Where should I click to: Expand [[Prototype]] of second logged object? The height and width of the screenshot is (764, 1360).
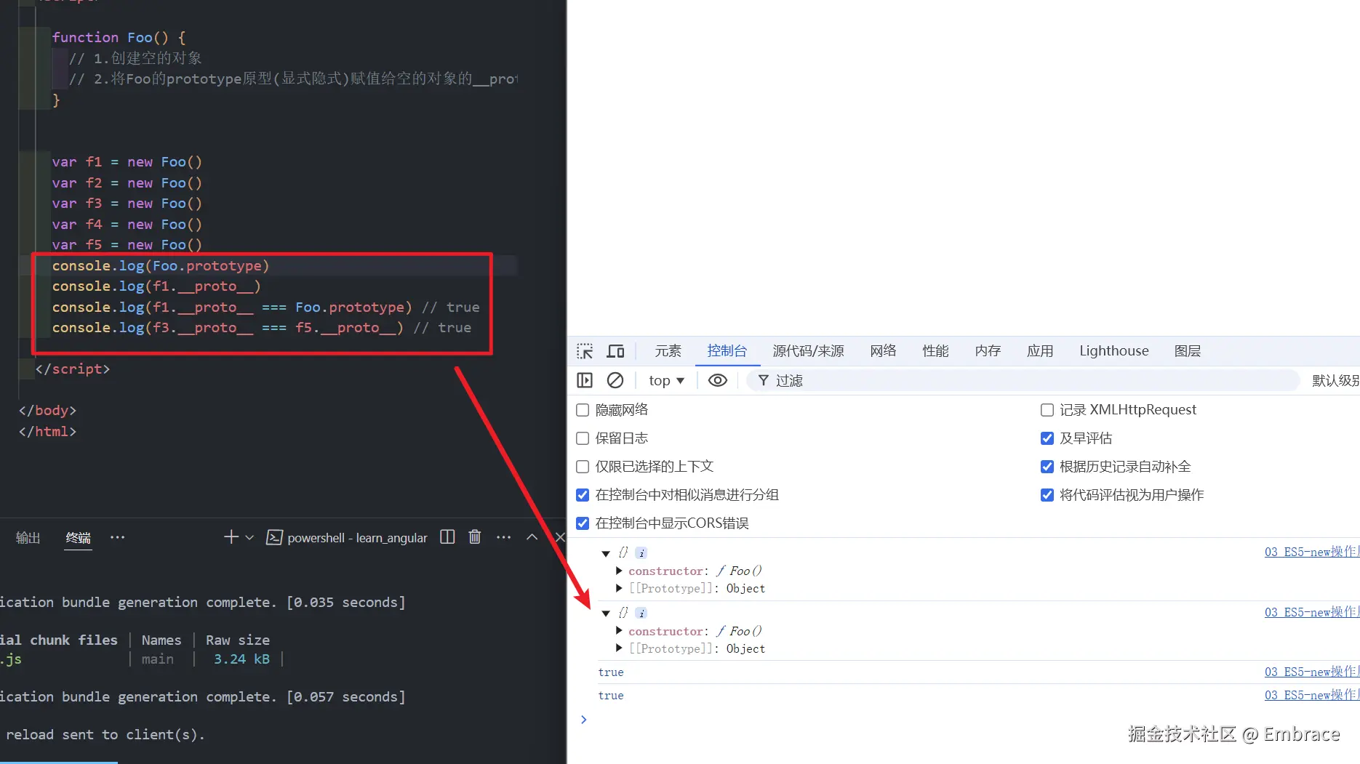[x=619, y=648]
